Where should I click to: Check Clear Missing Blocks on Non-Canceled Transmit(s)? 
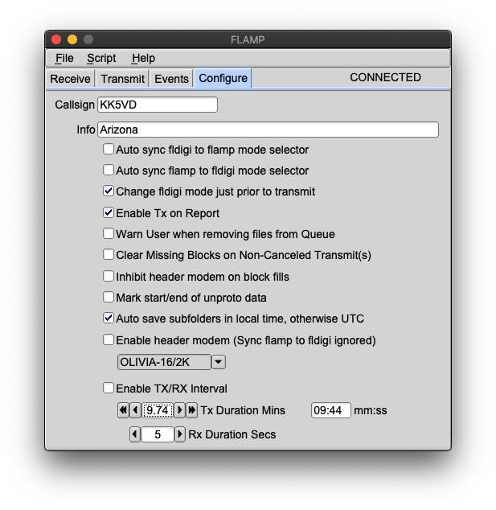[x=109, y=255]
